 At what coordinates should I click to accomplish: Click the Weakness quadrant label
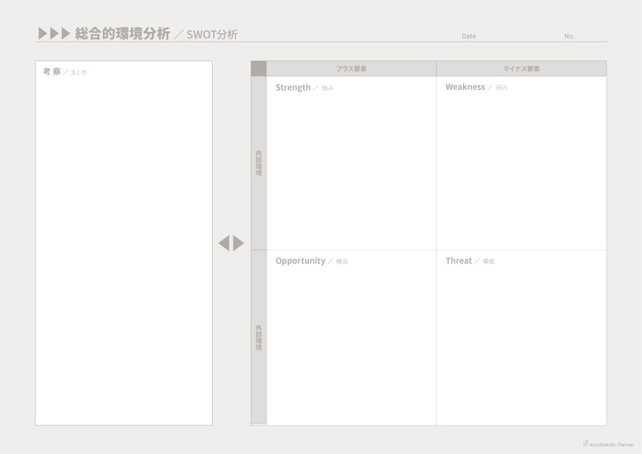[x=465, y=87]
